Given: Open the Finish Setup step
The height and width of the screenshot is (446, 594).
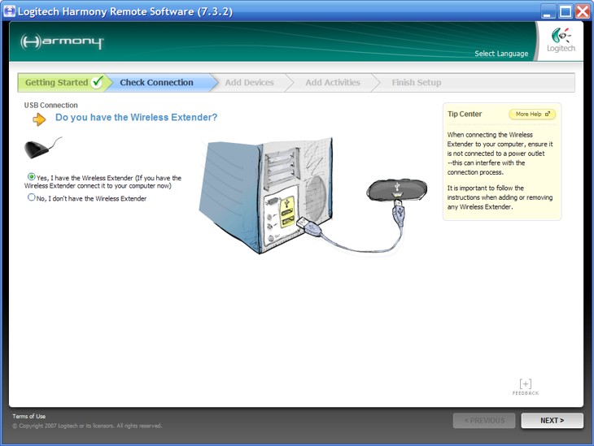Looking at the screenshot, I should pyautogui.click(x=417, y=83).
